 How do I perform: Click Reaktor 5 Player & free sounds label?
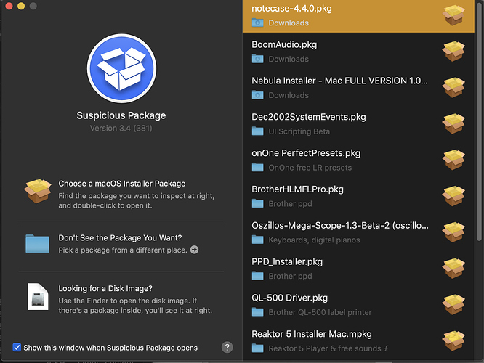pos(328,348)
